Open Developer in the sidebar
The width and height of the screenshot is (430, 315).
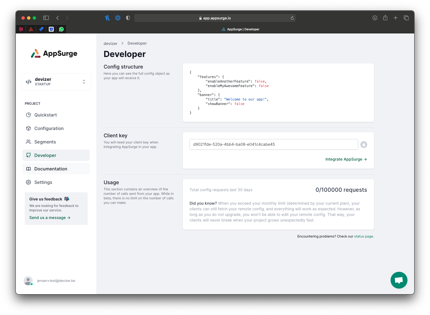point(56,155)
